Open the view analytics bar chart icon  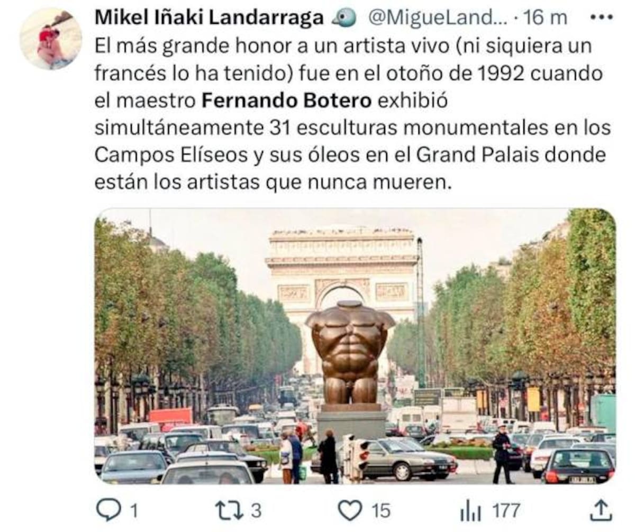click(470, 511)
